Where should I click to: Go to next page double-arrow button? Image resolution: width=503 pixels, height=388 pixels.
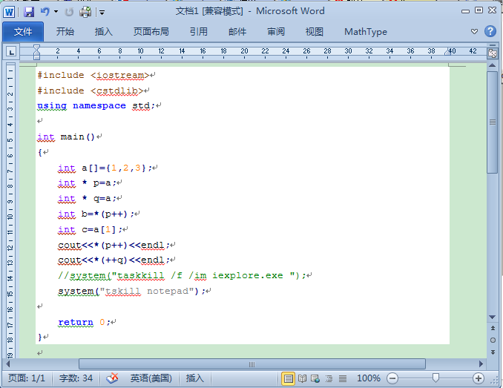click(493, 352)
